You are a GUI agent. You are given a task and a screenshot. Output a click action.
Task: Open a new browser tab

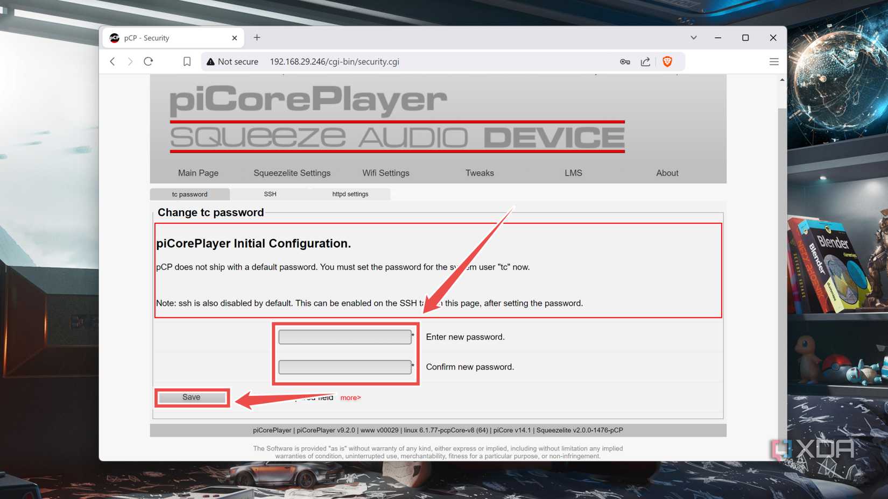257,37
